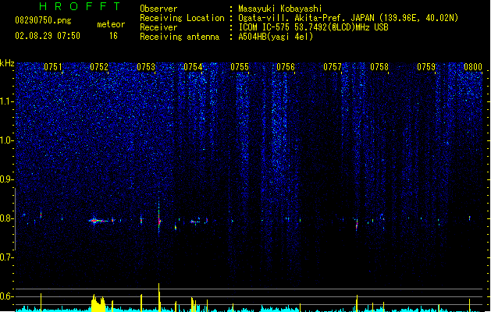Screen dimensions: 491x312
Task: Click the 0756 time marker
Action: (x=286, y=67)
